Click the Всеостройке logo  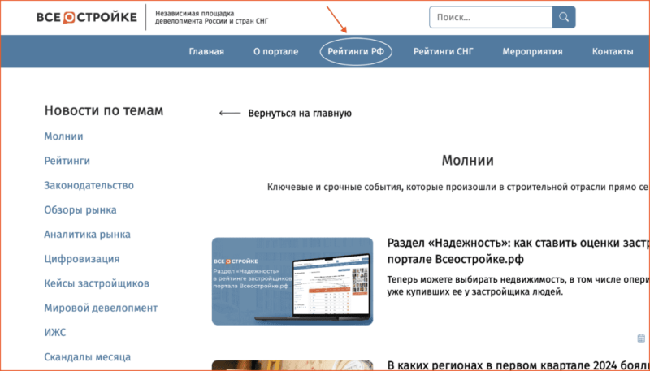[87, 17]
